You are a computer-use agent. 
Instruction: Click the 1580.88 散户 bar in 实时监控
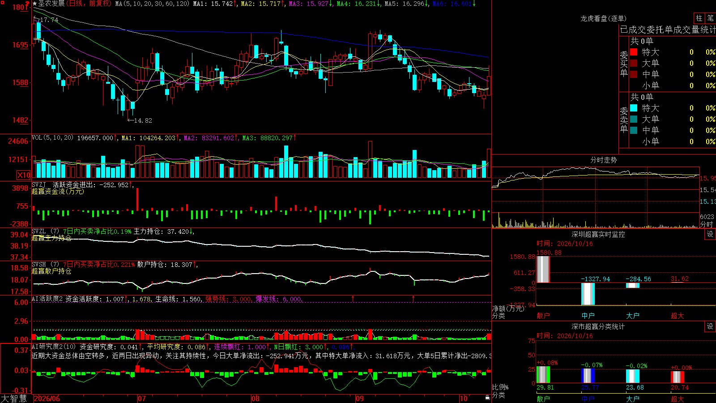[x=543, y=269]
